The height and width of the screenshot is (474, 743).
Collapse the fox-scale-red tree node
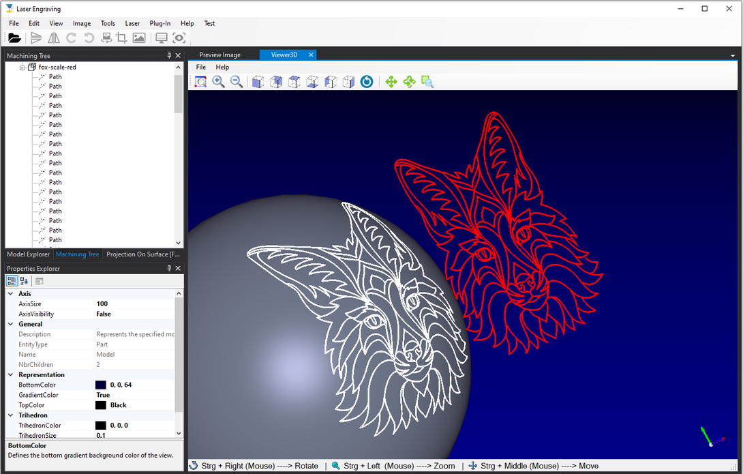tap(22, 68)
